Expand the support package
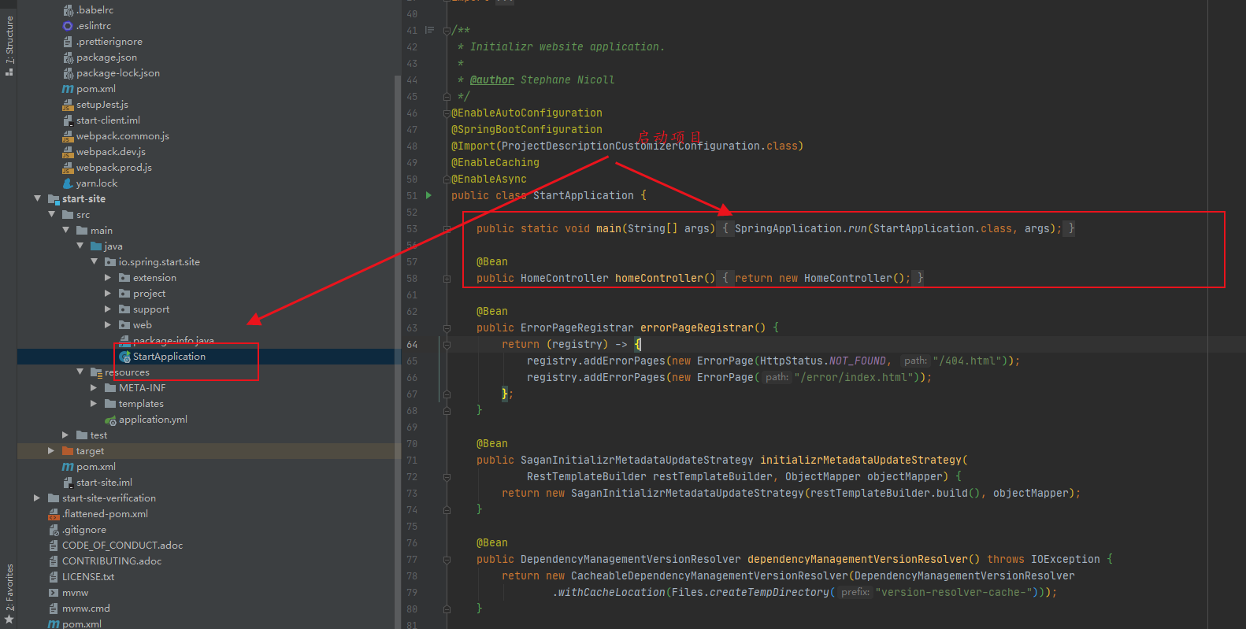1246x629 pixels. [108, 309]
